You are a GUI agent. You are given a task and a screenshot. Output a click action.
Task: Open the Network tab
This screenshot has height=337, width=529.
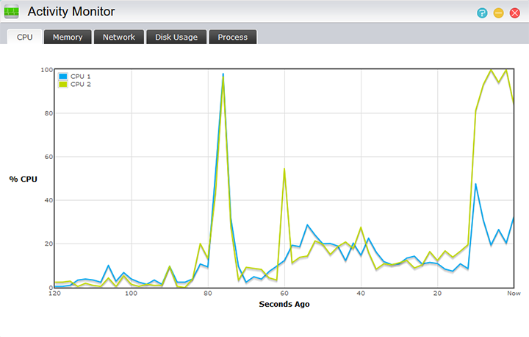(x=118, y=37)
